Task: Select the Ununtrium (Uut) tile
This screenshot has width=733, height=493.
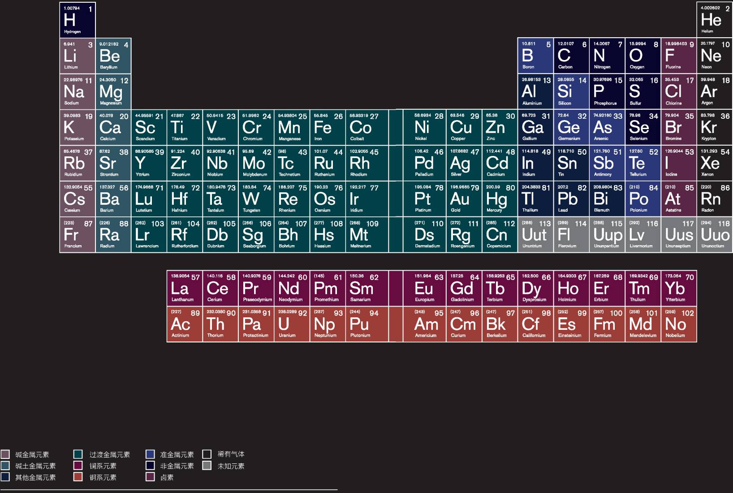Action: [x=535, y=235]
